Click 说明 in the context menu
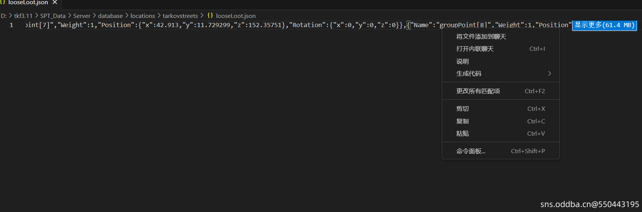This screenshot has height=212, width=642. click(x=462, y=61)
